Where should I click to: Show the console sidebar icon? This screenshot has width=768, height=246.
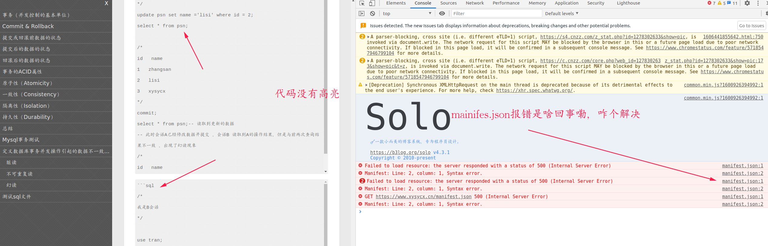click(x=362, y=13)
